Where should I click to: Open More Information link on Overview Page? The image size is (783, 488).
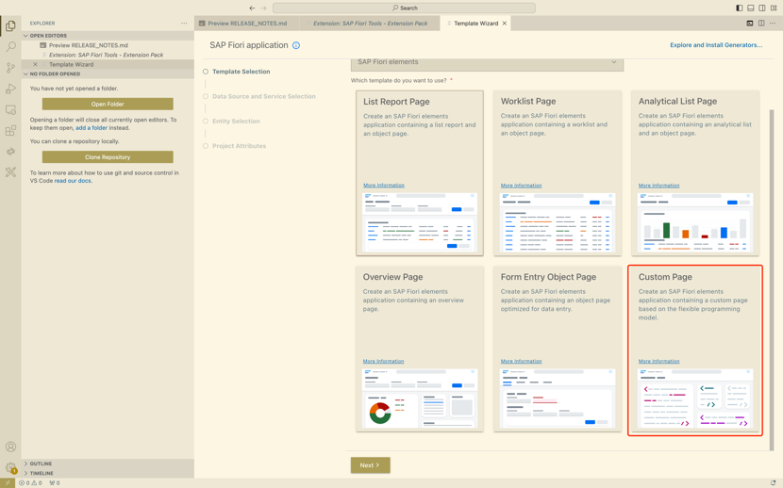pos(384,362)
